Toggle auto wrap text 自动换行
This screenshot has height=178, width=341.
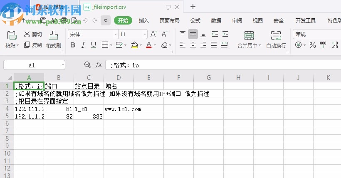[276, 40]
